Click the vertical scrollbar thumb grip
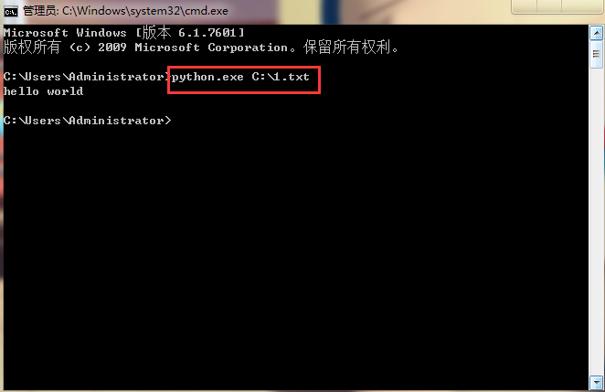Image resolution: width=605 pixels, height=392 pixels. [x=597, y=54]
